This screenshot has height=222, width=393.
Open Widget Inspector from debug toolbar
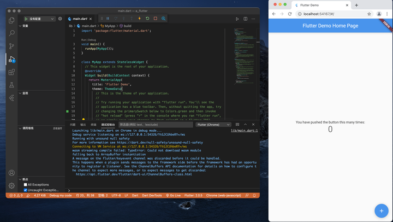[x=163, y=19]
